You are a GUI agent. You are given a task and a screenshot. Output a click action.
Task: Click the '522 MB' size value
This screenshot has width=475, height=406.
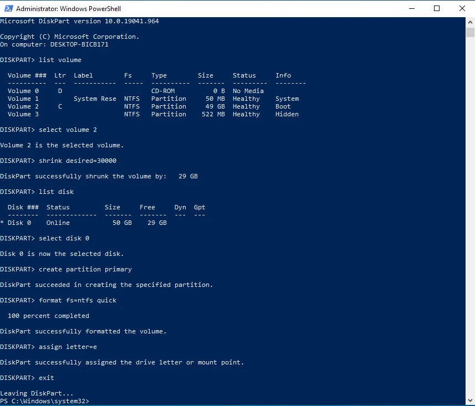213,114
